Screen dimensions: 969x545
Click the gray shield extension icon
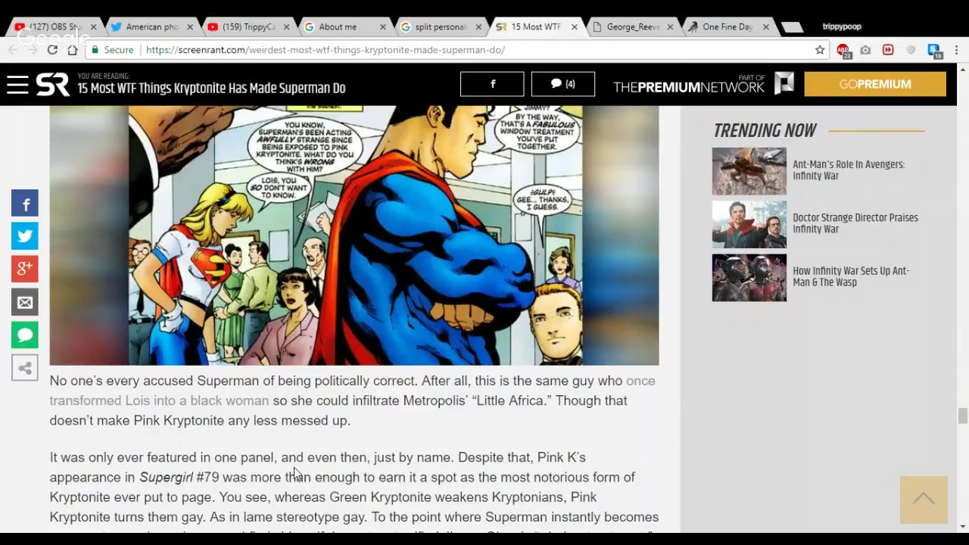[x=911, y=50]
